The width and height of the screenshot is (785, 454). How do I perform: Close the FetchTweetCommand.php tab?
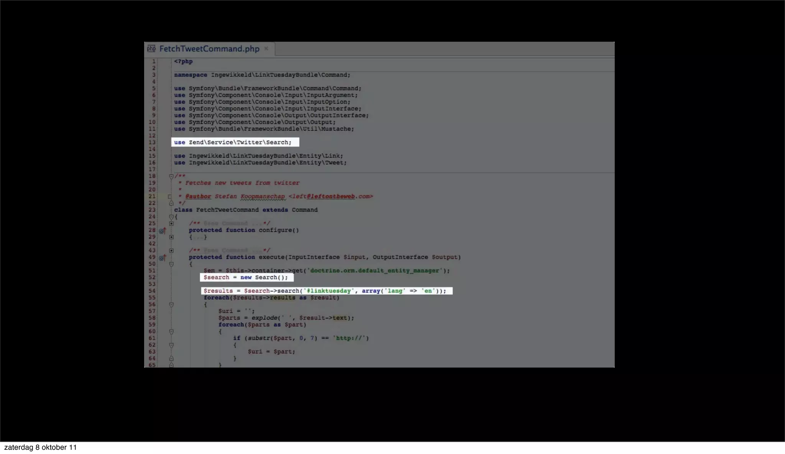tap(266, 49)
